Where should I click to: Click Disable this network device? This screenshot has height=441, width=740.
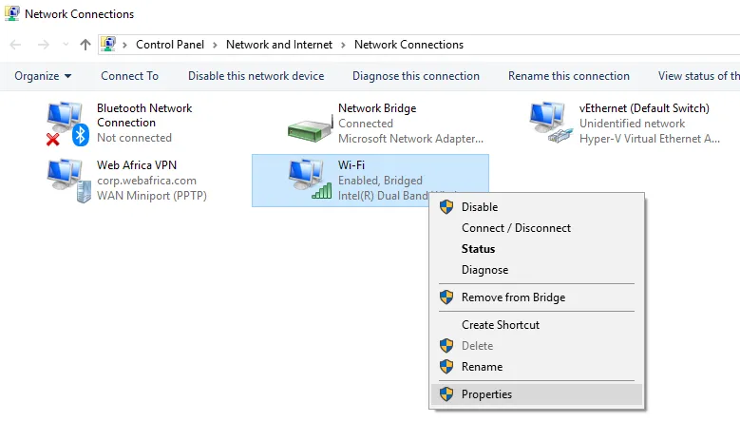click(x=256, y=76)
